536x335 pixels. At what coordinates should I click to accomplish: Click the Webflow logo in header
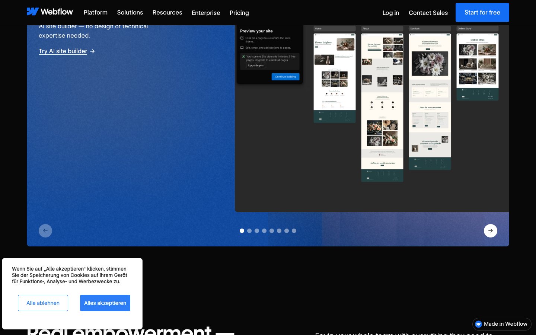pos(50,12)
